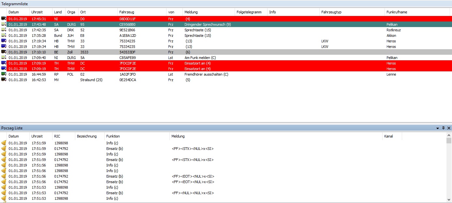
Task: Sort telegrams by the Funkrufname column header
Action: pos(397,12)
